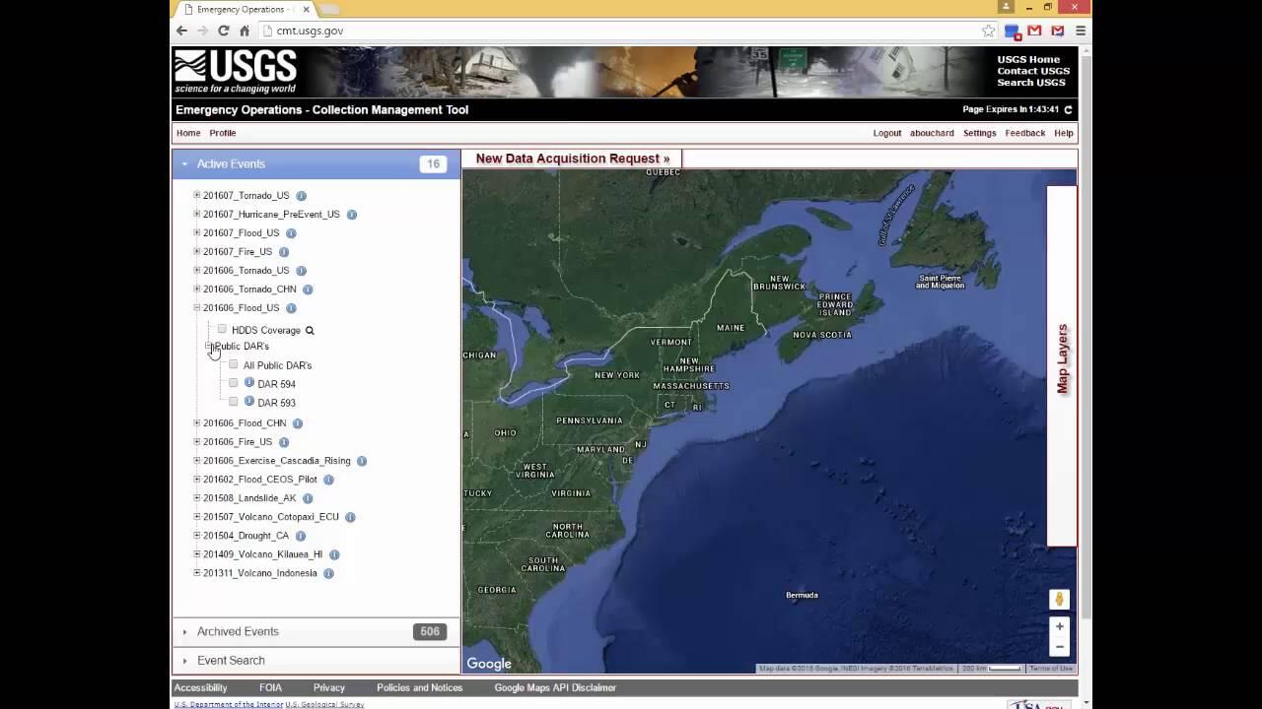This screenshot has height=709, width=1262.
Task: Check the All Public DAR's box
Action: coord(234,365)
